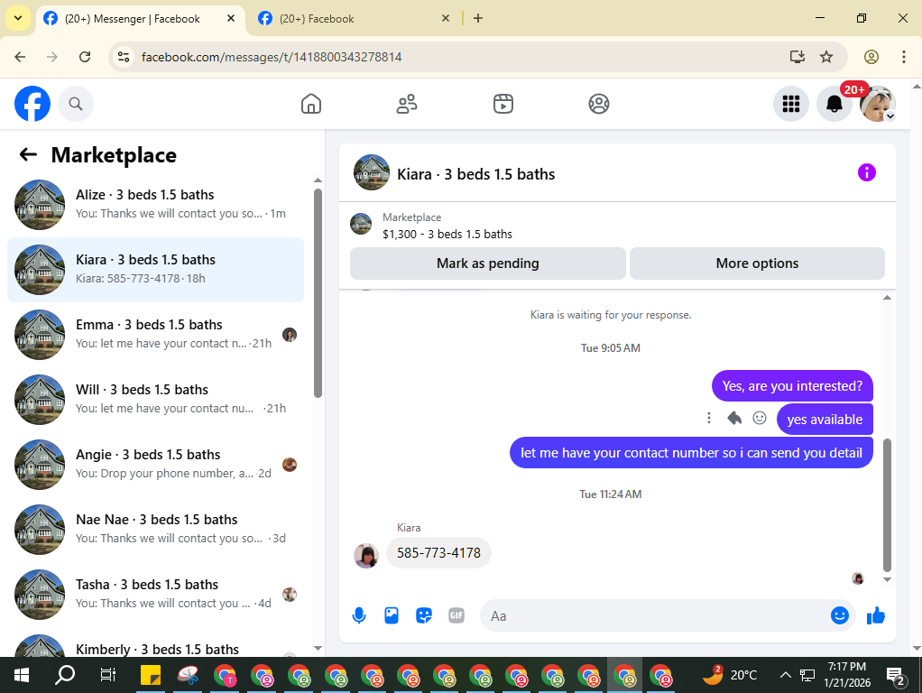
Task: Click the 'Kiara · 3 beds 1.5 baths' chat header
Action: tap(475, 174)
